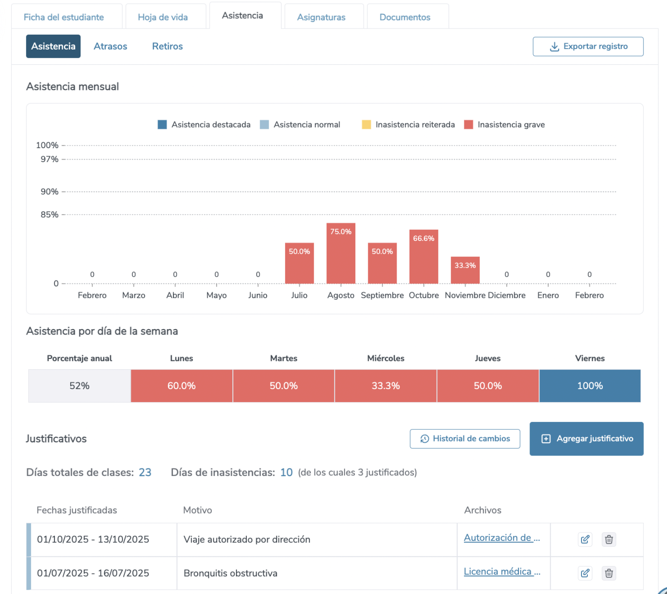Edit the Viaje autorizado por dirección justification

coord(585,540)
